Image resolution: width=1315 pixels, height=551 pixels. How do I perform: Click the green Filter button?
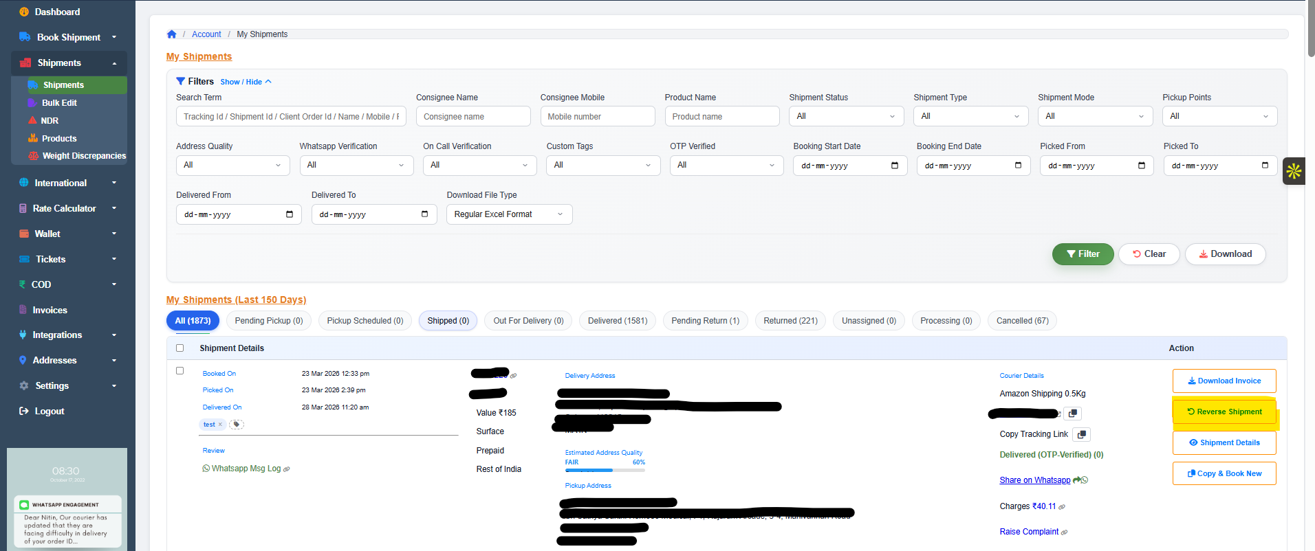click(x=1083, y=254)
